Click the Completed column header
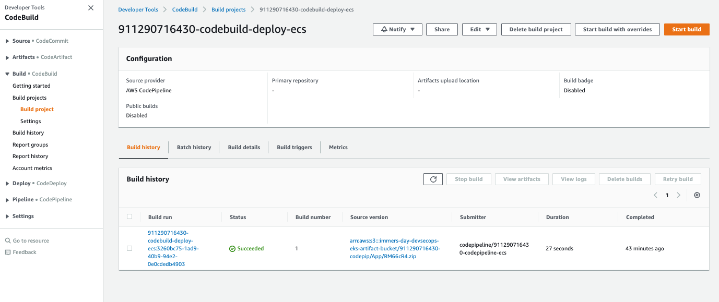 pos(640,217)
